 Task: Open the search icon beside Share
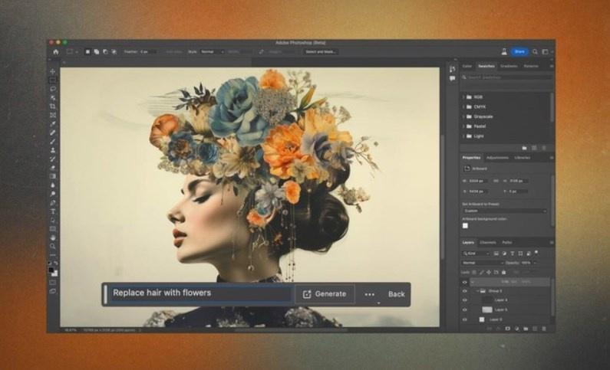point(534,51)
